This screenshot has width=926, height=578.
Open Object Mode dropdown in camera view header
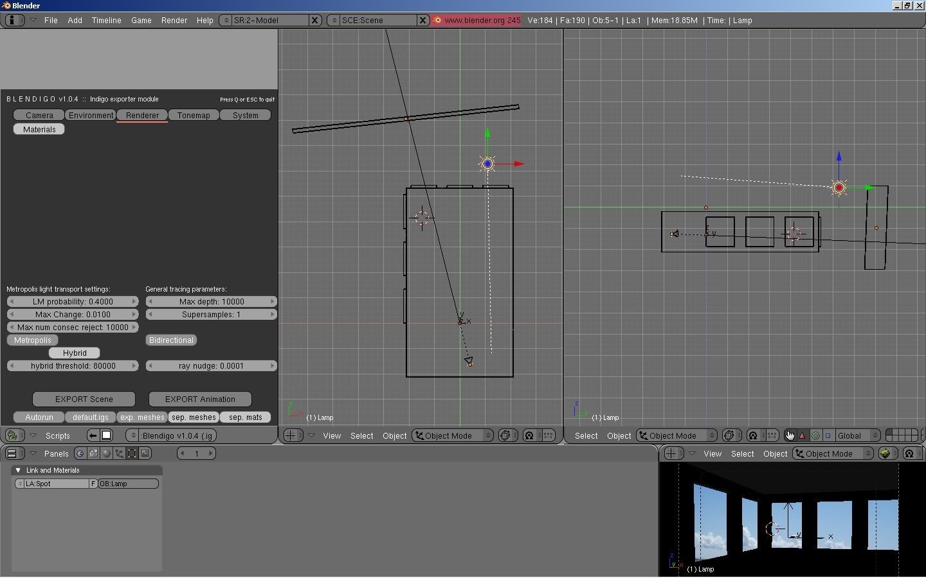pyautogui.click(x=833, y=453)
